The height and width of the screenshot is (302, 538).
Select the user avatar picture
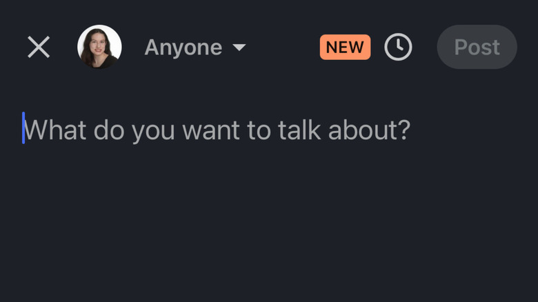(99, 47)
